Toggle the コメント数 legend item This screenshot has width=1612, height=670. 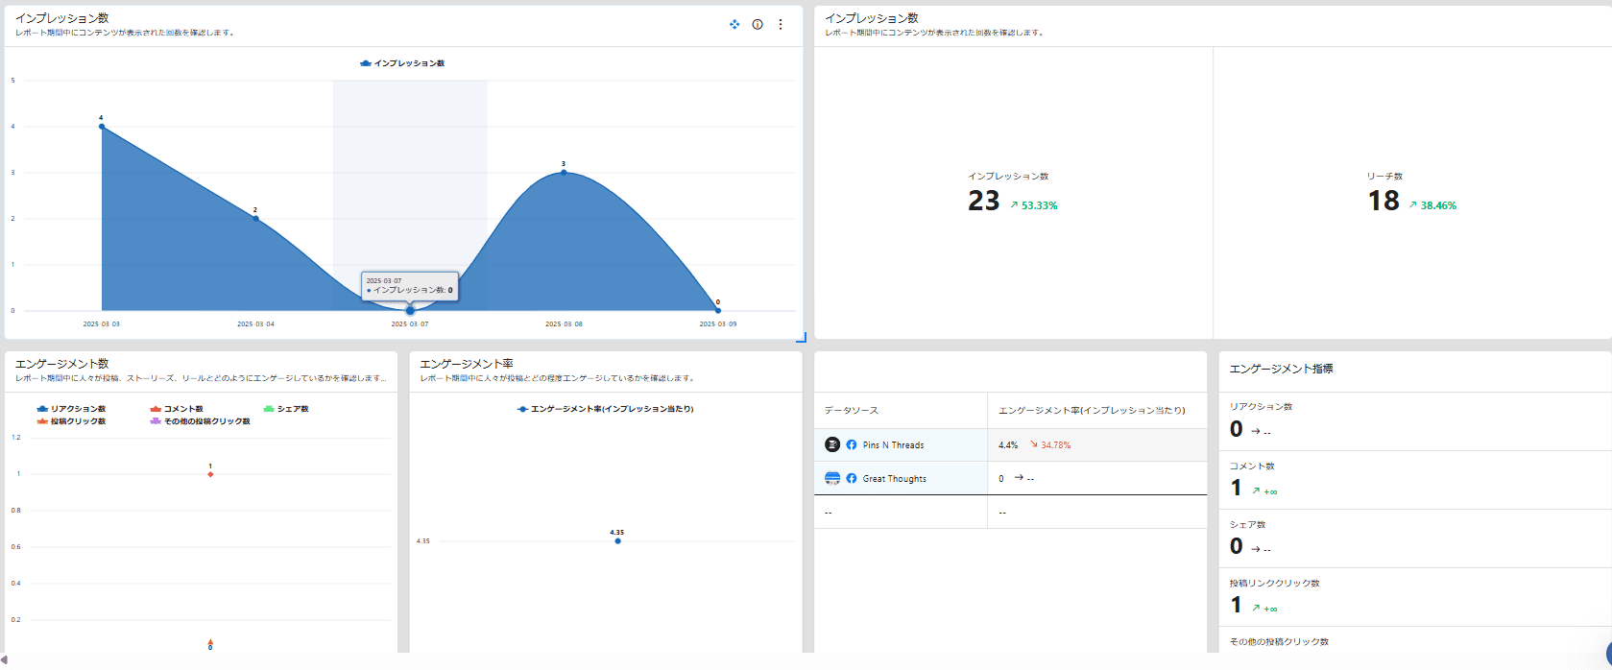click(x=177, y=409)
